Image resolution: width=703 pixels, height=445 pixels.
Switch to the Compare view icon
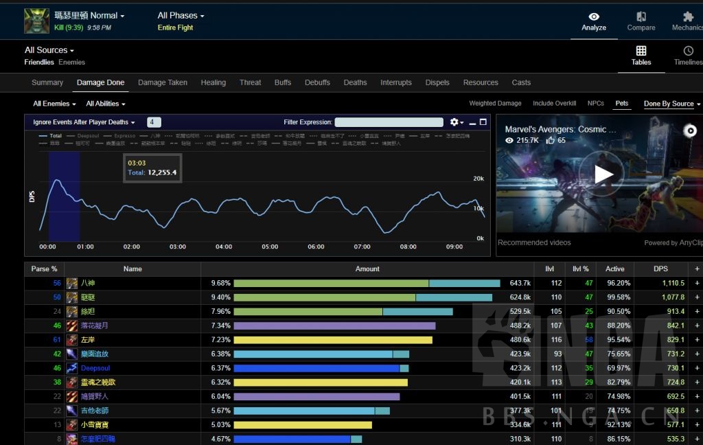point(641,16)
